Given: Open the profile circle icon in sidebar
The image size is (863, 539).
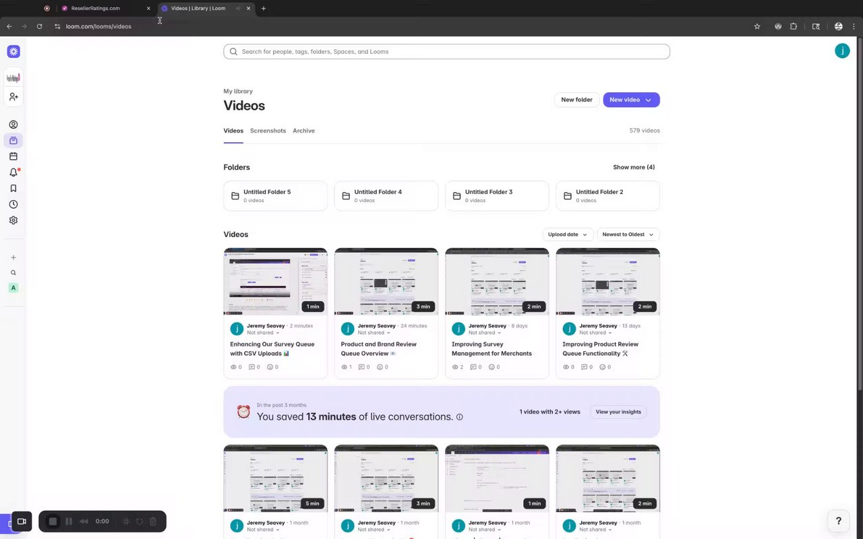Looking at the screenshot, I should pos(13,125).
